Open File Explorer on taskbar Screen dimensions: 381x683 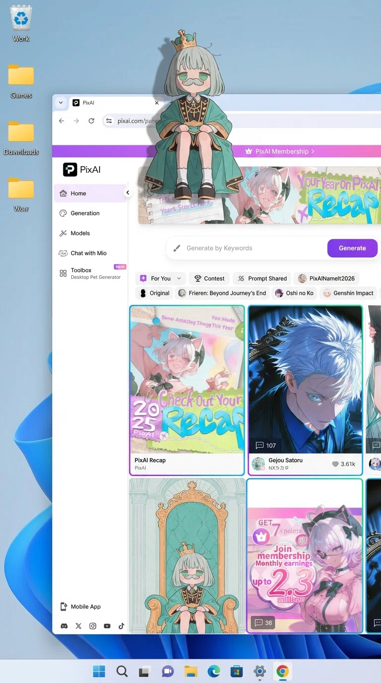click(191, 672)
